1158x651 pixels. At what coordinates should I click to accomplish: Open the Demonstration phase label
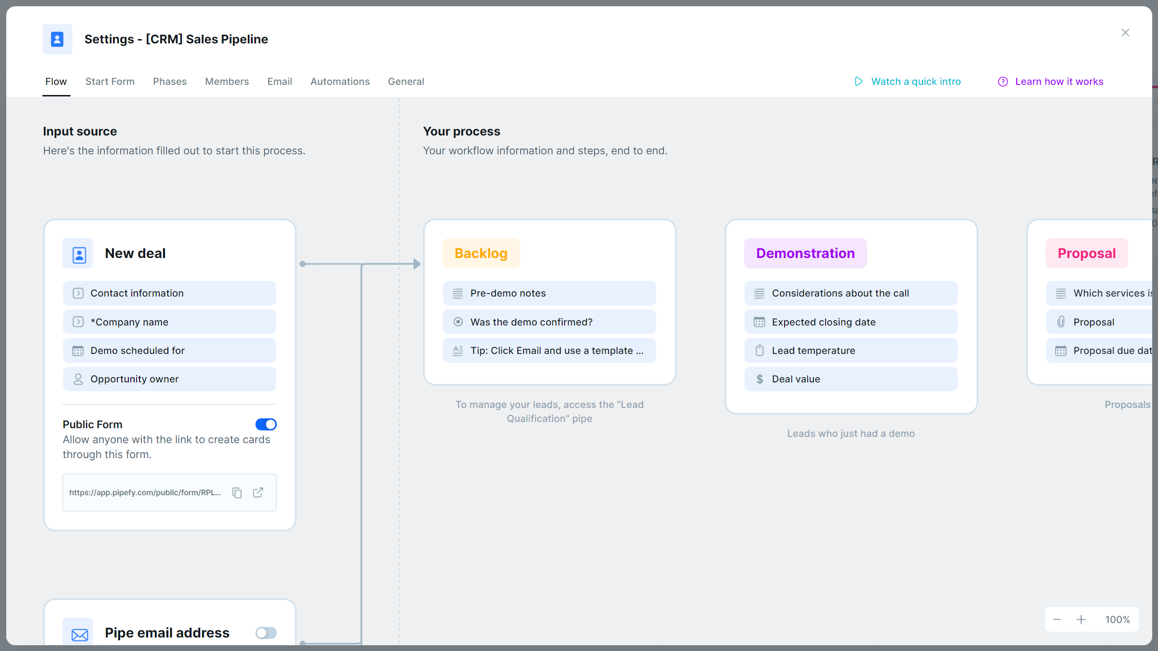tap(805, 254)
